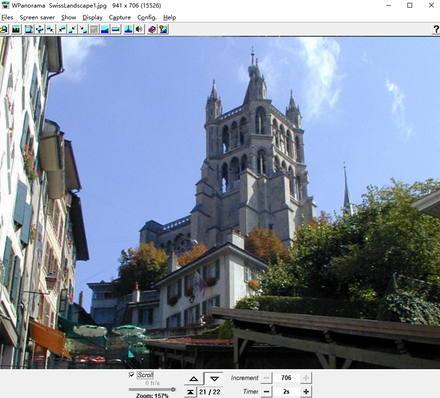Click the second toolbar landscape picture icon
Screen dimensions: 440x398
pyautogui.click(x=17, y=29)
